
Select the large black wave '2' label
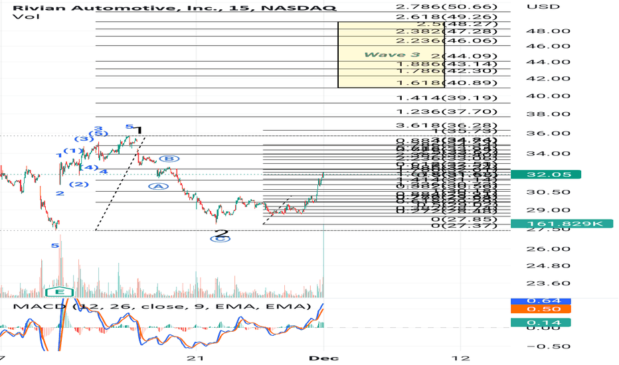coord(222,233)
